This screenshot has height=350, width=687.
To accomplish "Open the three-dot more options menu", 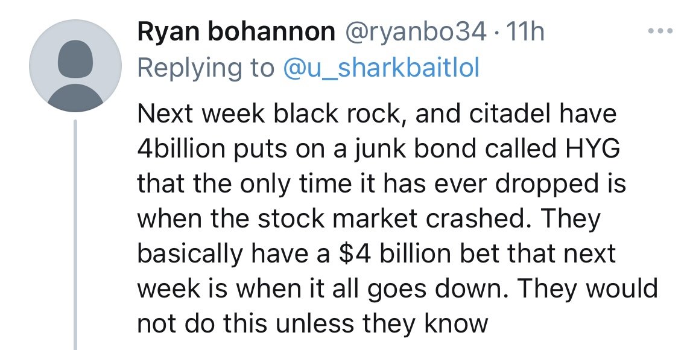I will point(660,31).
